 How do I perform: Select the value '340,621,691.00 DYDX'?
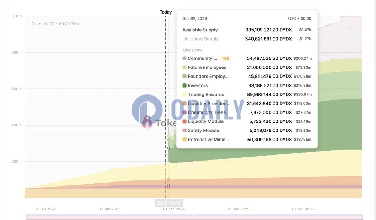[x=268, y=39]
